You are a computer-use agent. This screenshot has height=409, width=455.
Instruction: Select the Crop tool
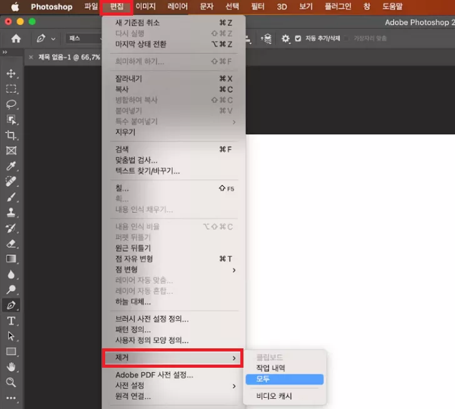[11, 135]
